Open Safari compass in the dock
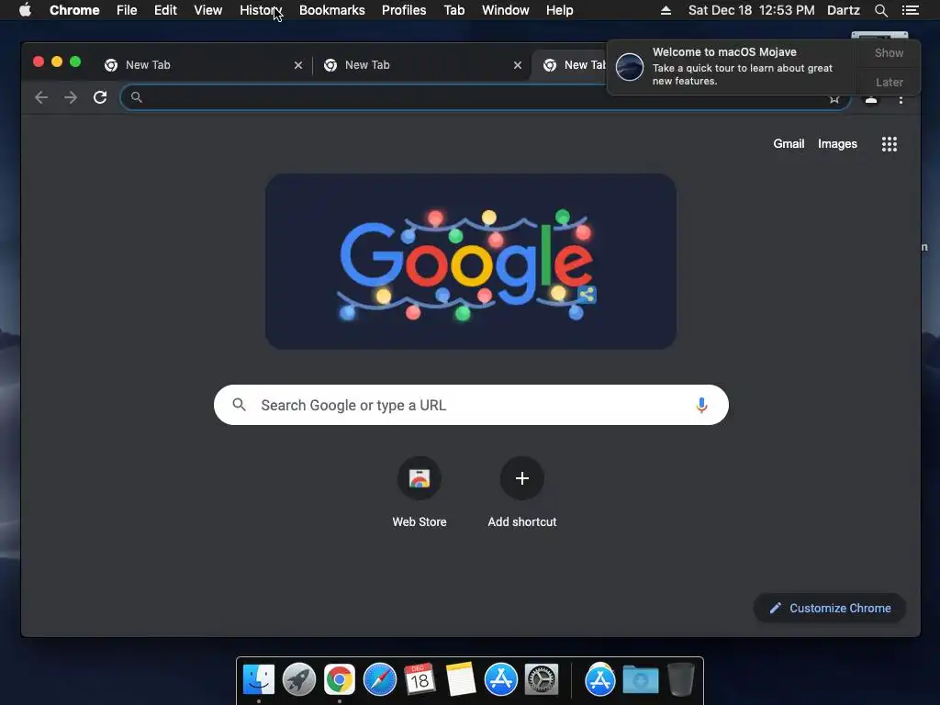 tap(380, 679)
